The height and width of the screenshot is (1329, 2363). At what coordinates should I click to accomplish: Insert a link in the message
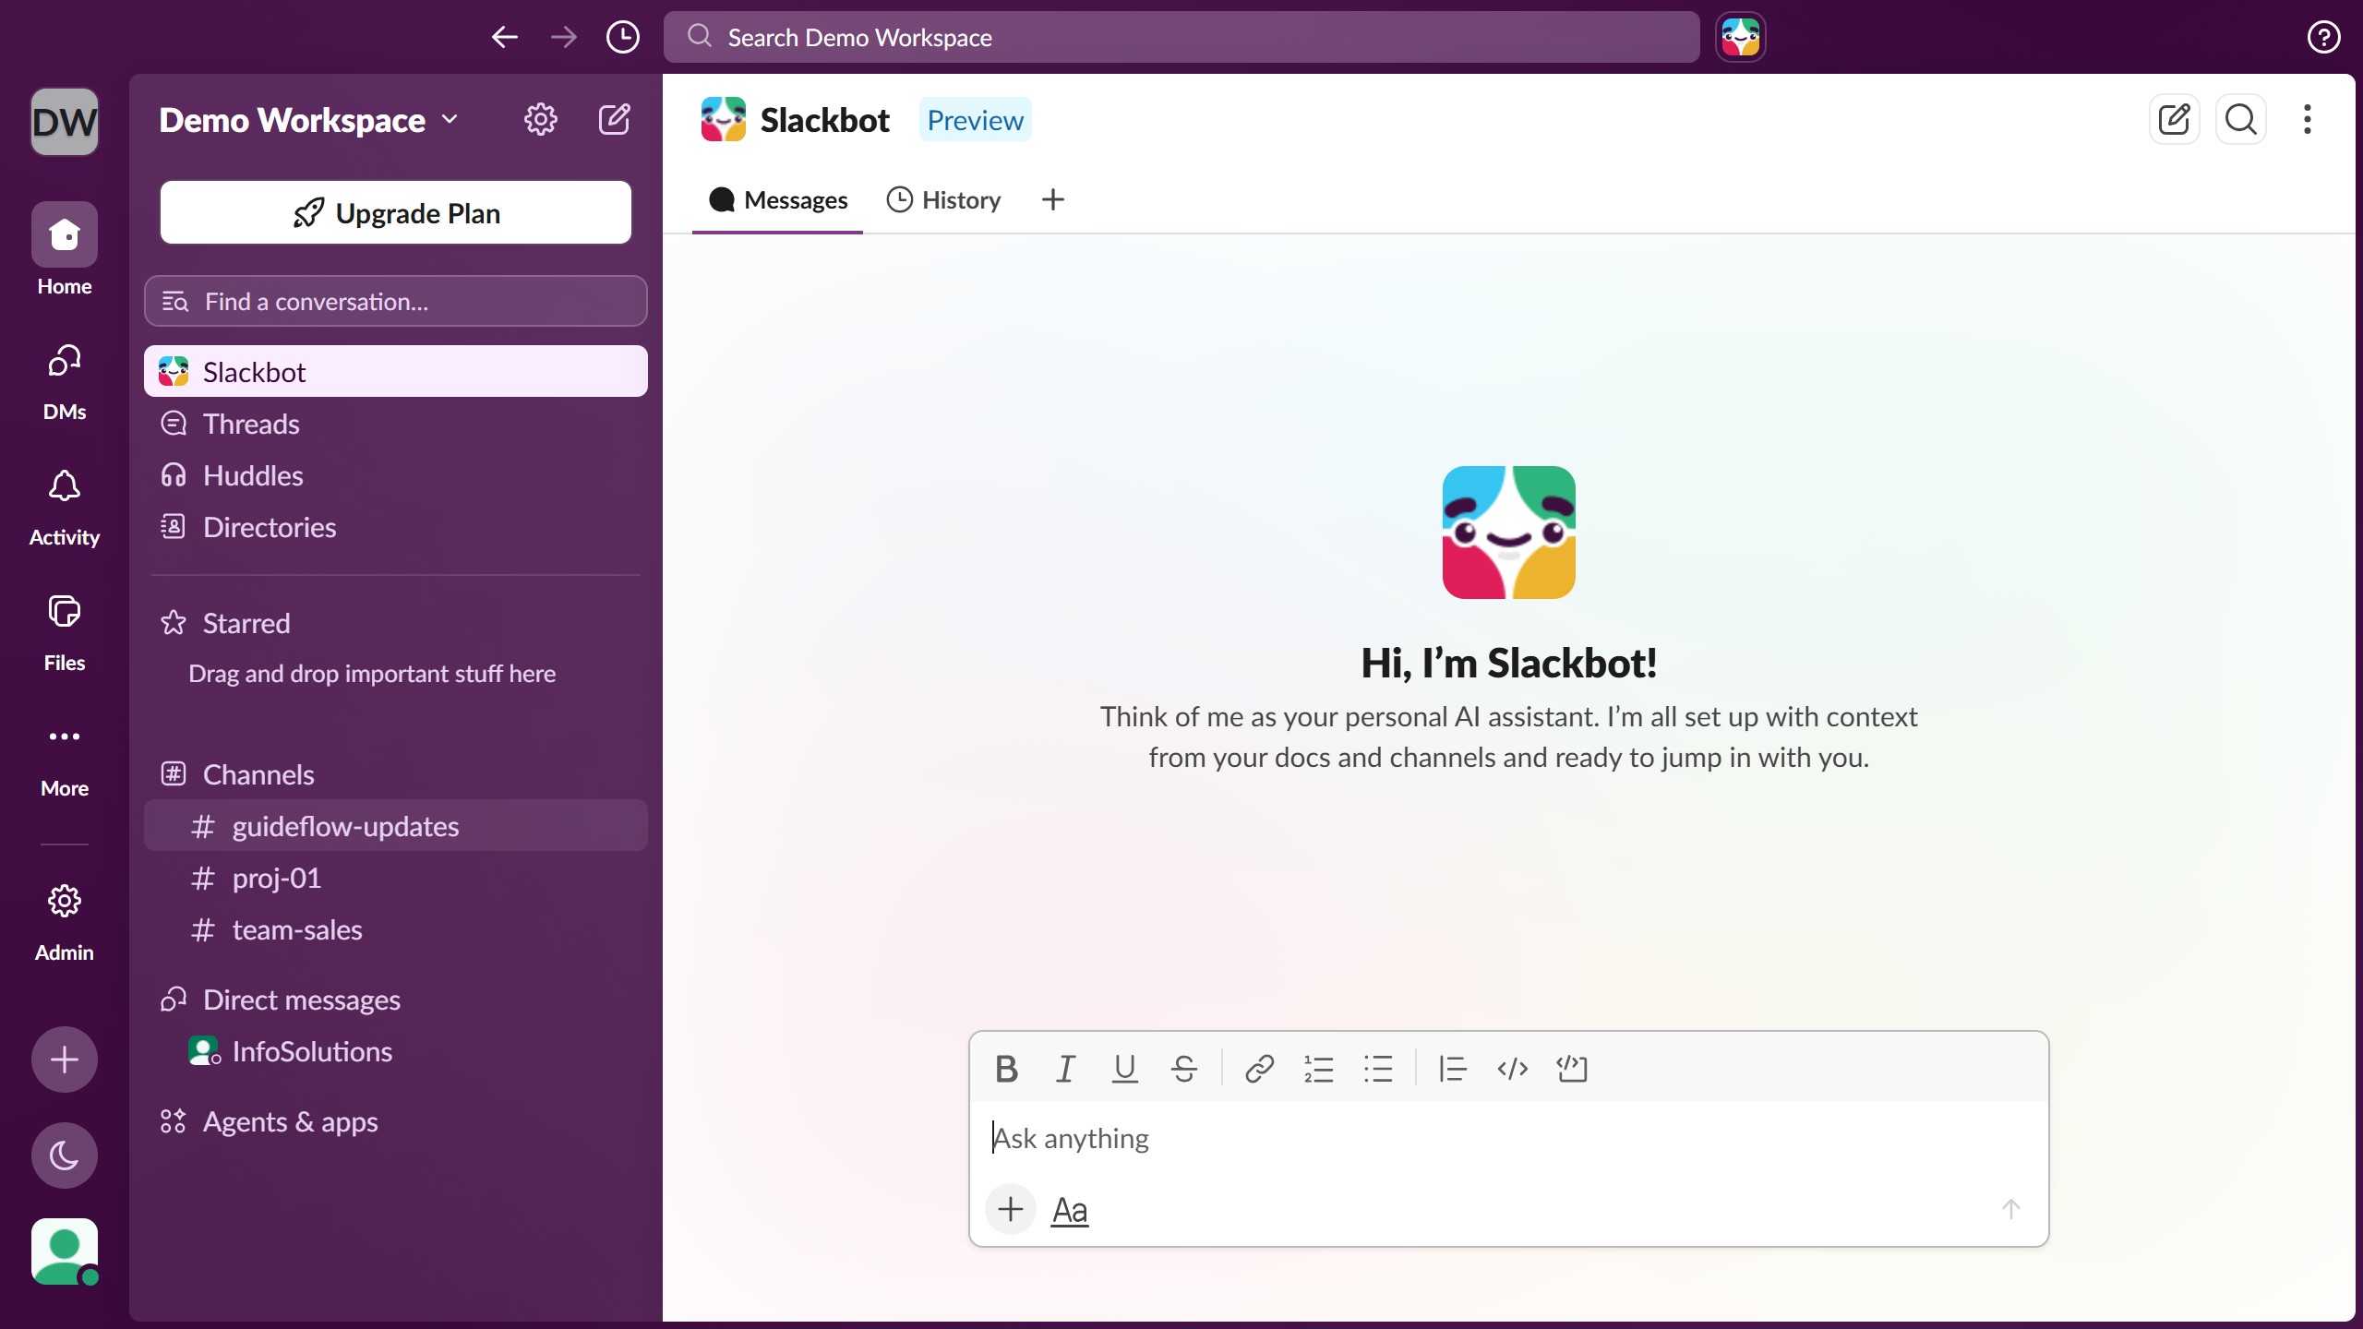tap(1259, 1069)
